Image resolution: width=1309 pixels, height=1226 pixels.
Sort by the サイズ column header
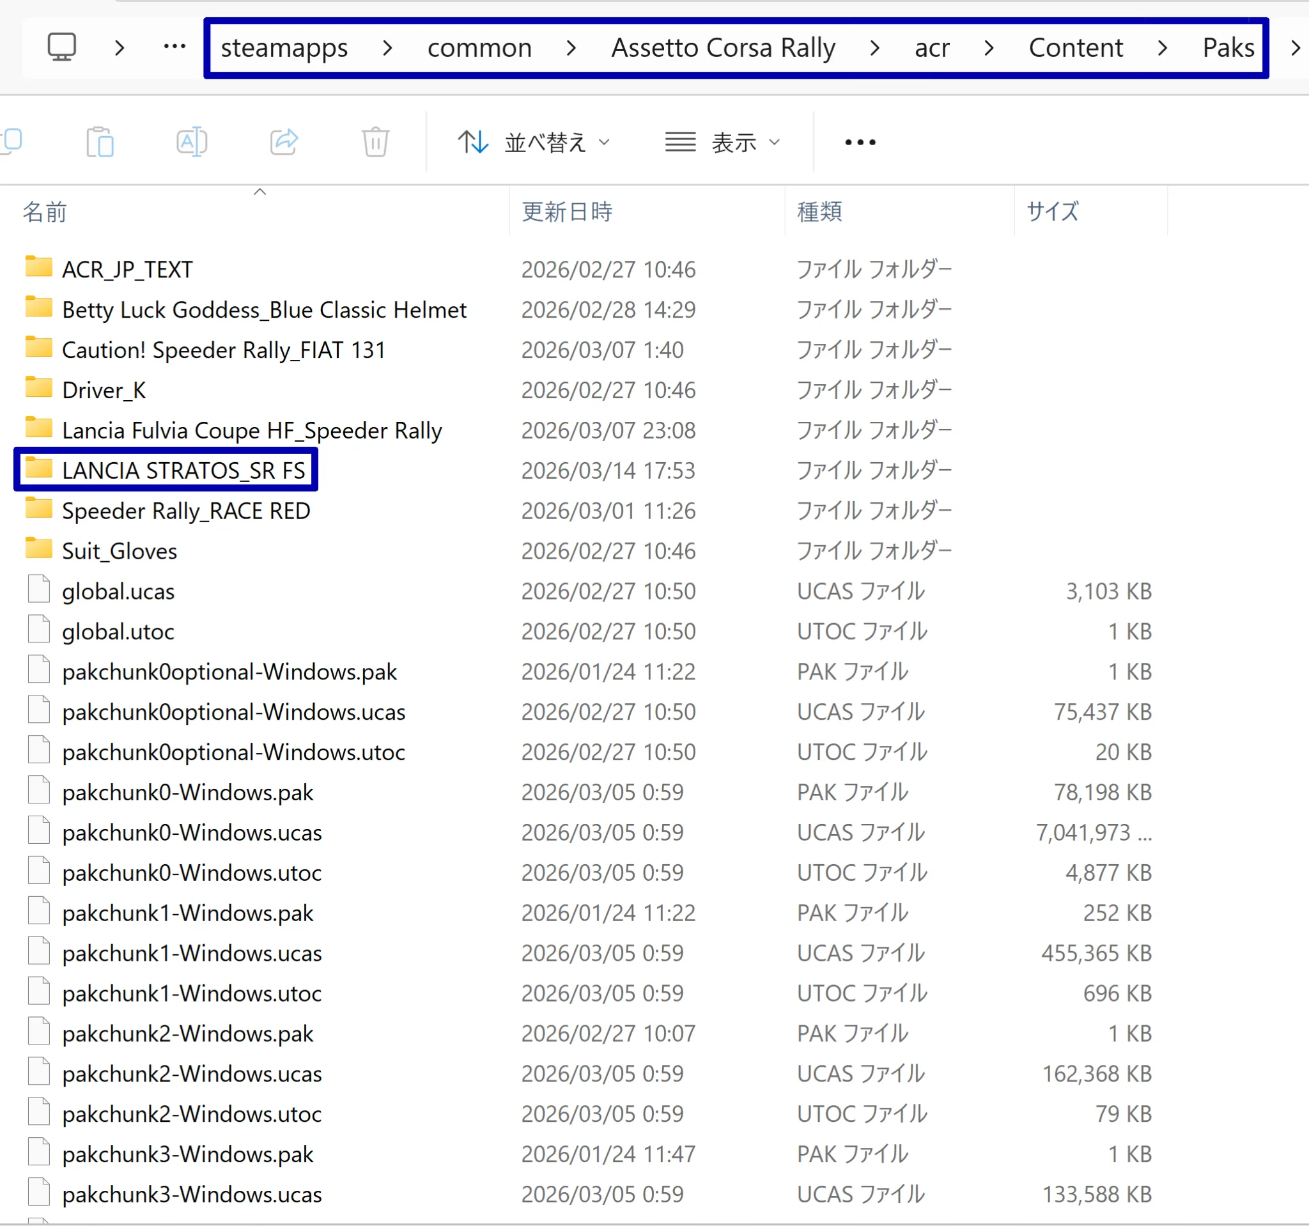point(1052,212)
